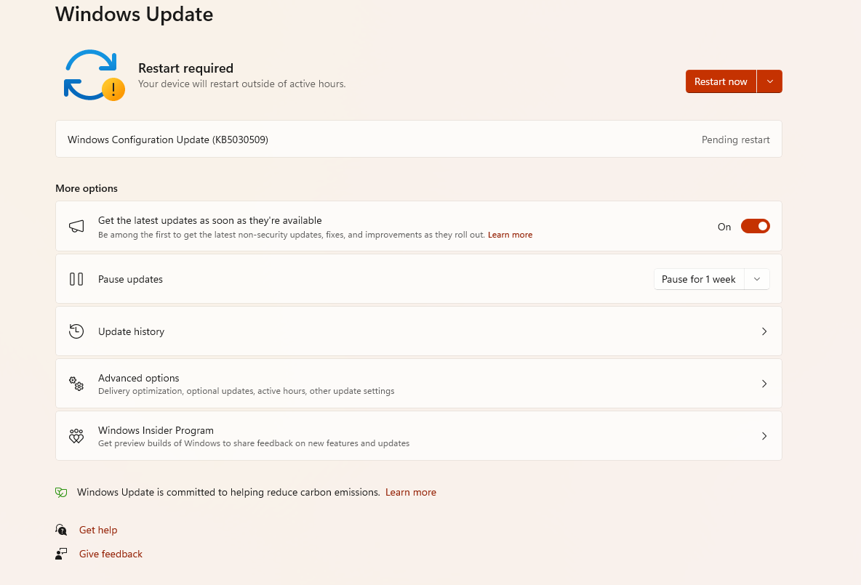Open Learn more link about latest updates
This screenshot has width=861, height=585.
510,235
